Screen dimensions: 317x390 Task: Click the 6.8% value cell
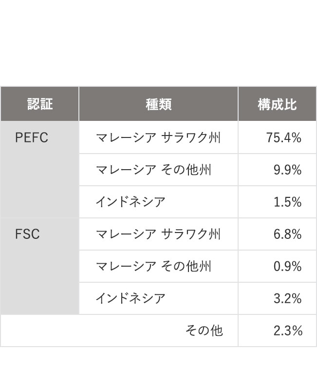277,234
